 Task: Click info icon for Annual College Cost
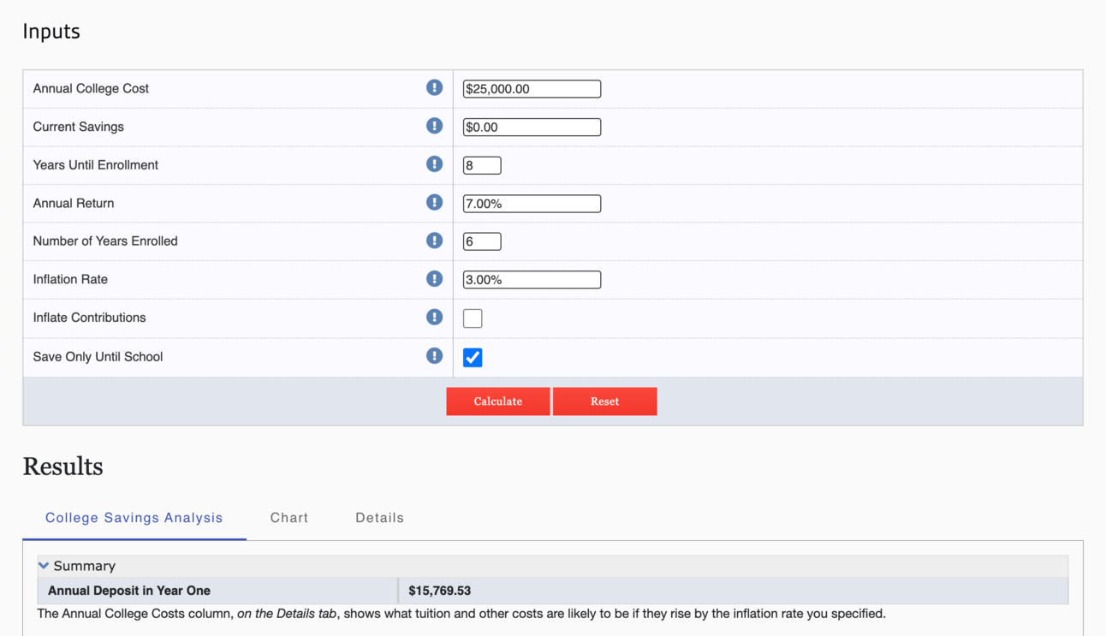434,88
